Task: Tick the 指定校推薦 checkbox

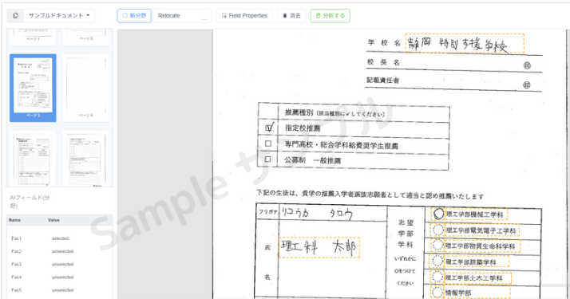Action: [x=269, y=128]
